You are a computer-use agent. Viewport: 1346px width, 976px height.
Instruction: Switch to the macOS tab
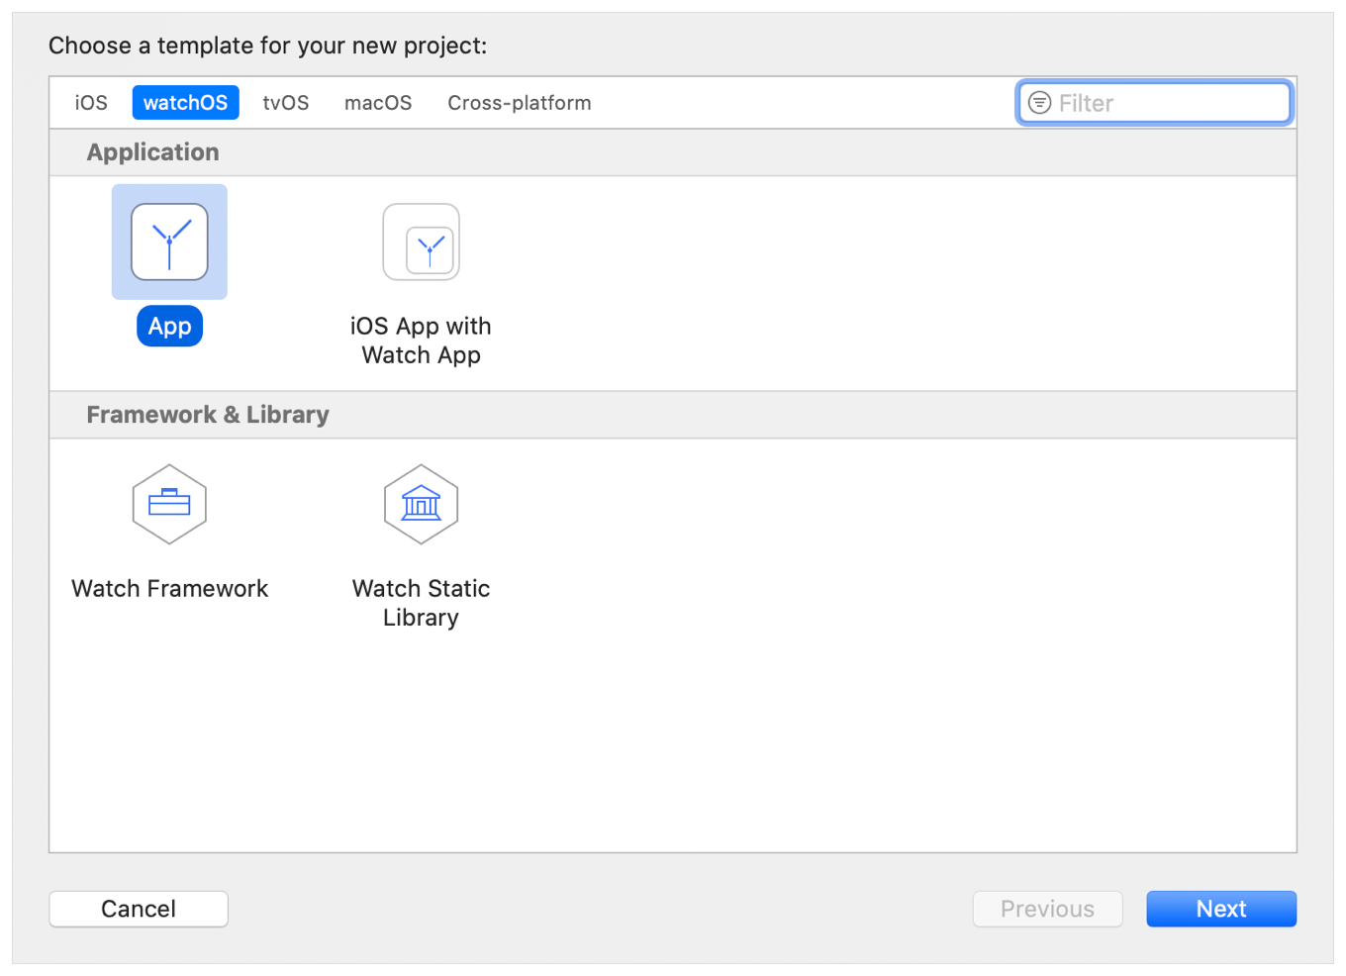[378, 103]
